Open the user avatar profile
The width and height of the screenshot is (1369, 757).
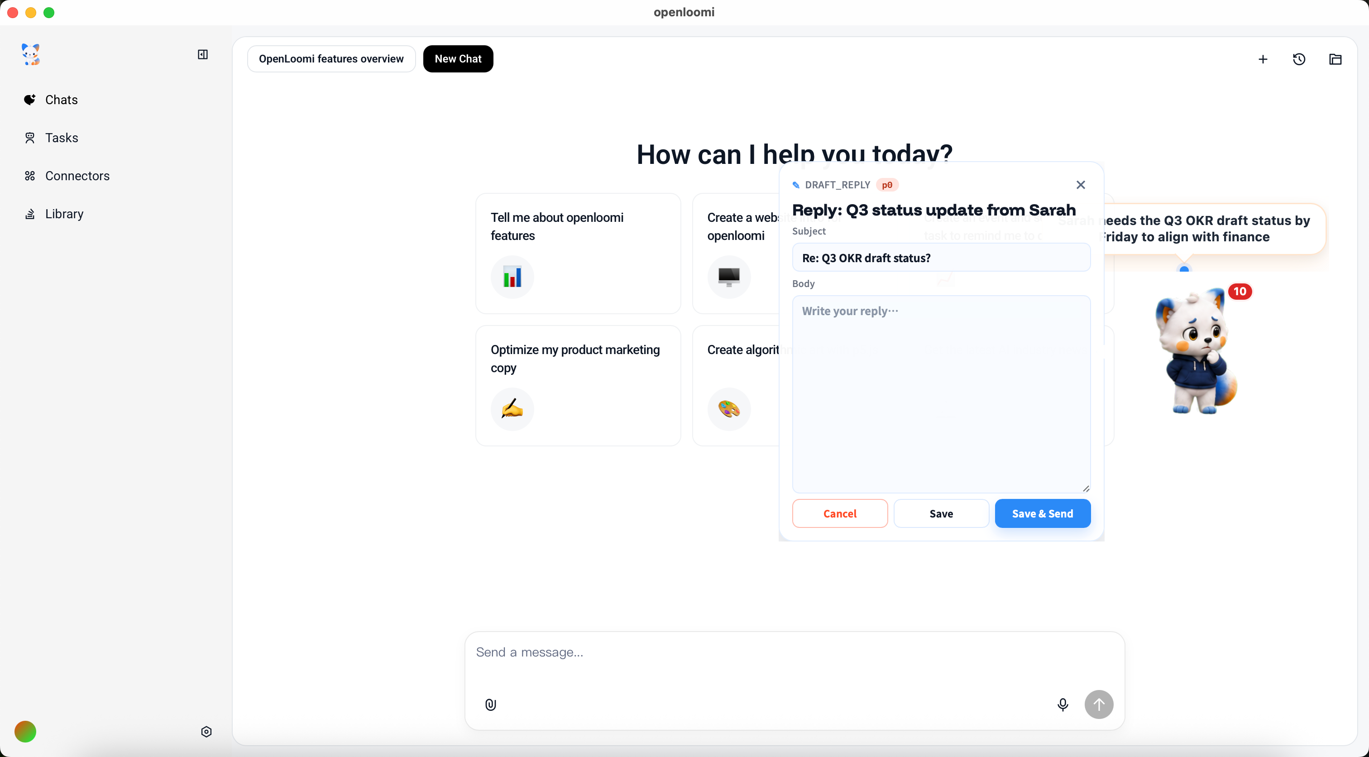point(25,732)
